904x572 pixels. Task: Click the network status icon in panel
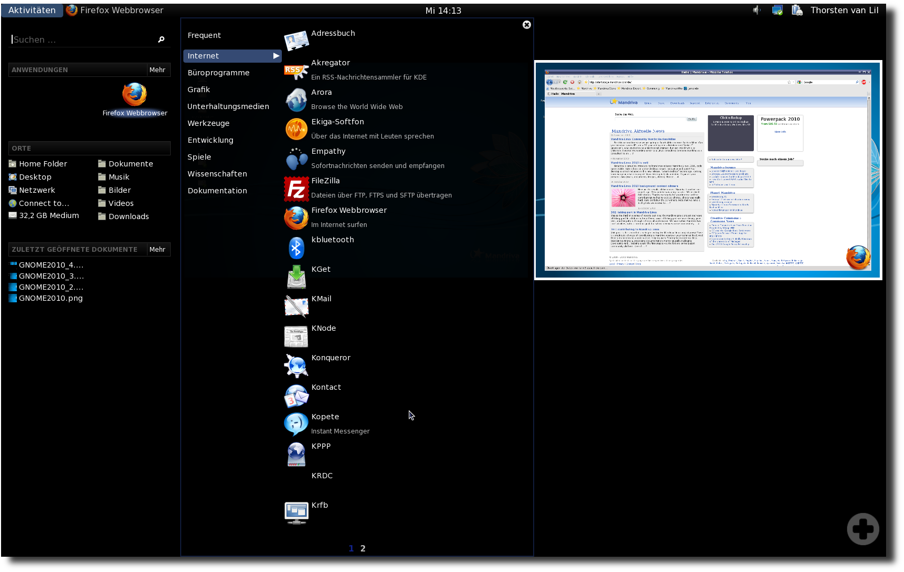click(777, 10)
